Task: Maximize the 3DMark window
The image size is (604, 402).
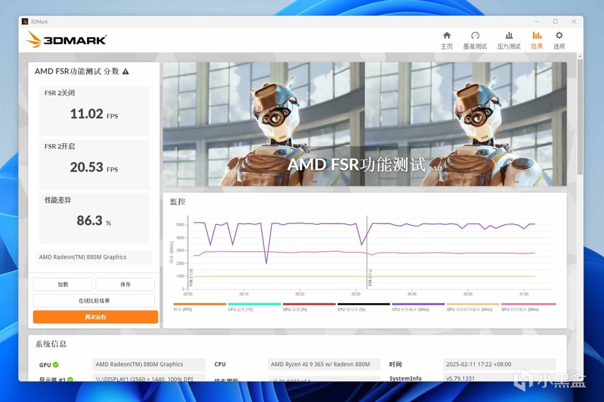Action: pos(555,22)
